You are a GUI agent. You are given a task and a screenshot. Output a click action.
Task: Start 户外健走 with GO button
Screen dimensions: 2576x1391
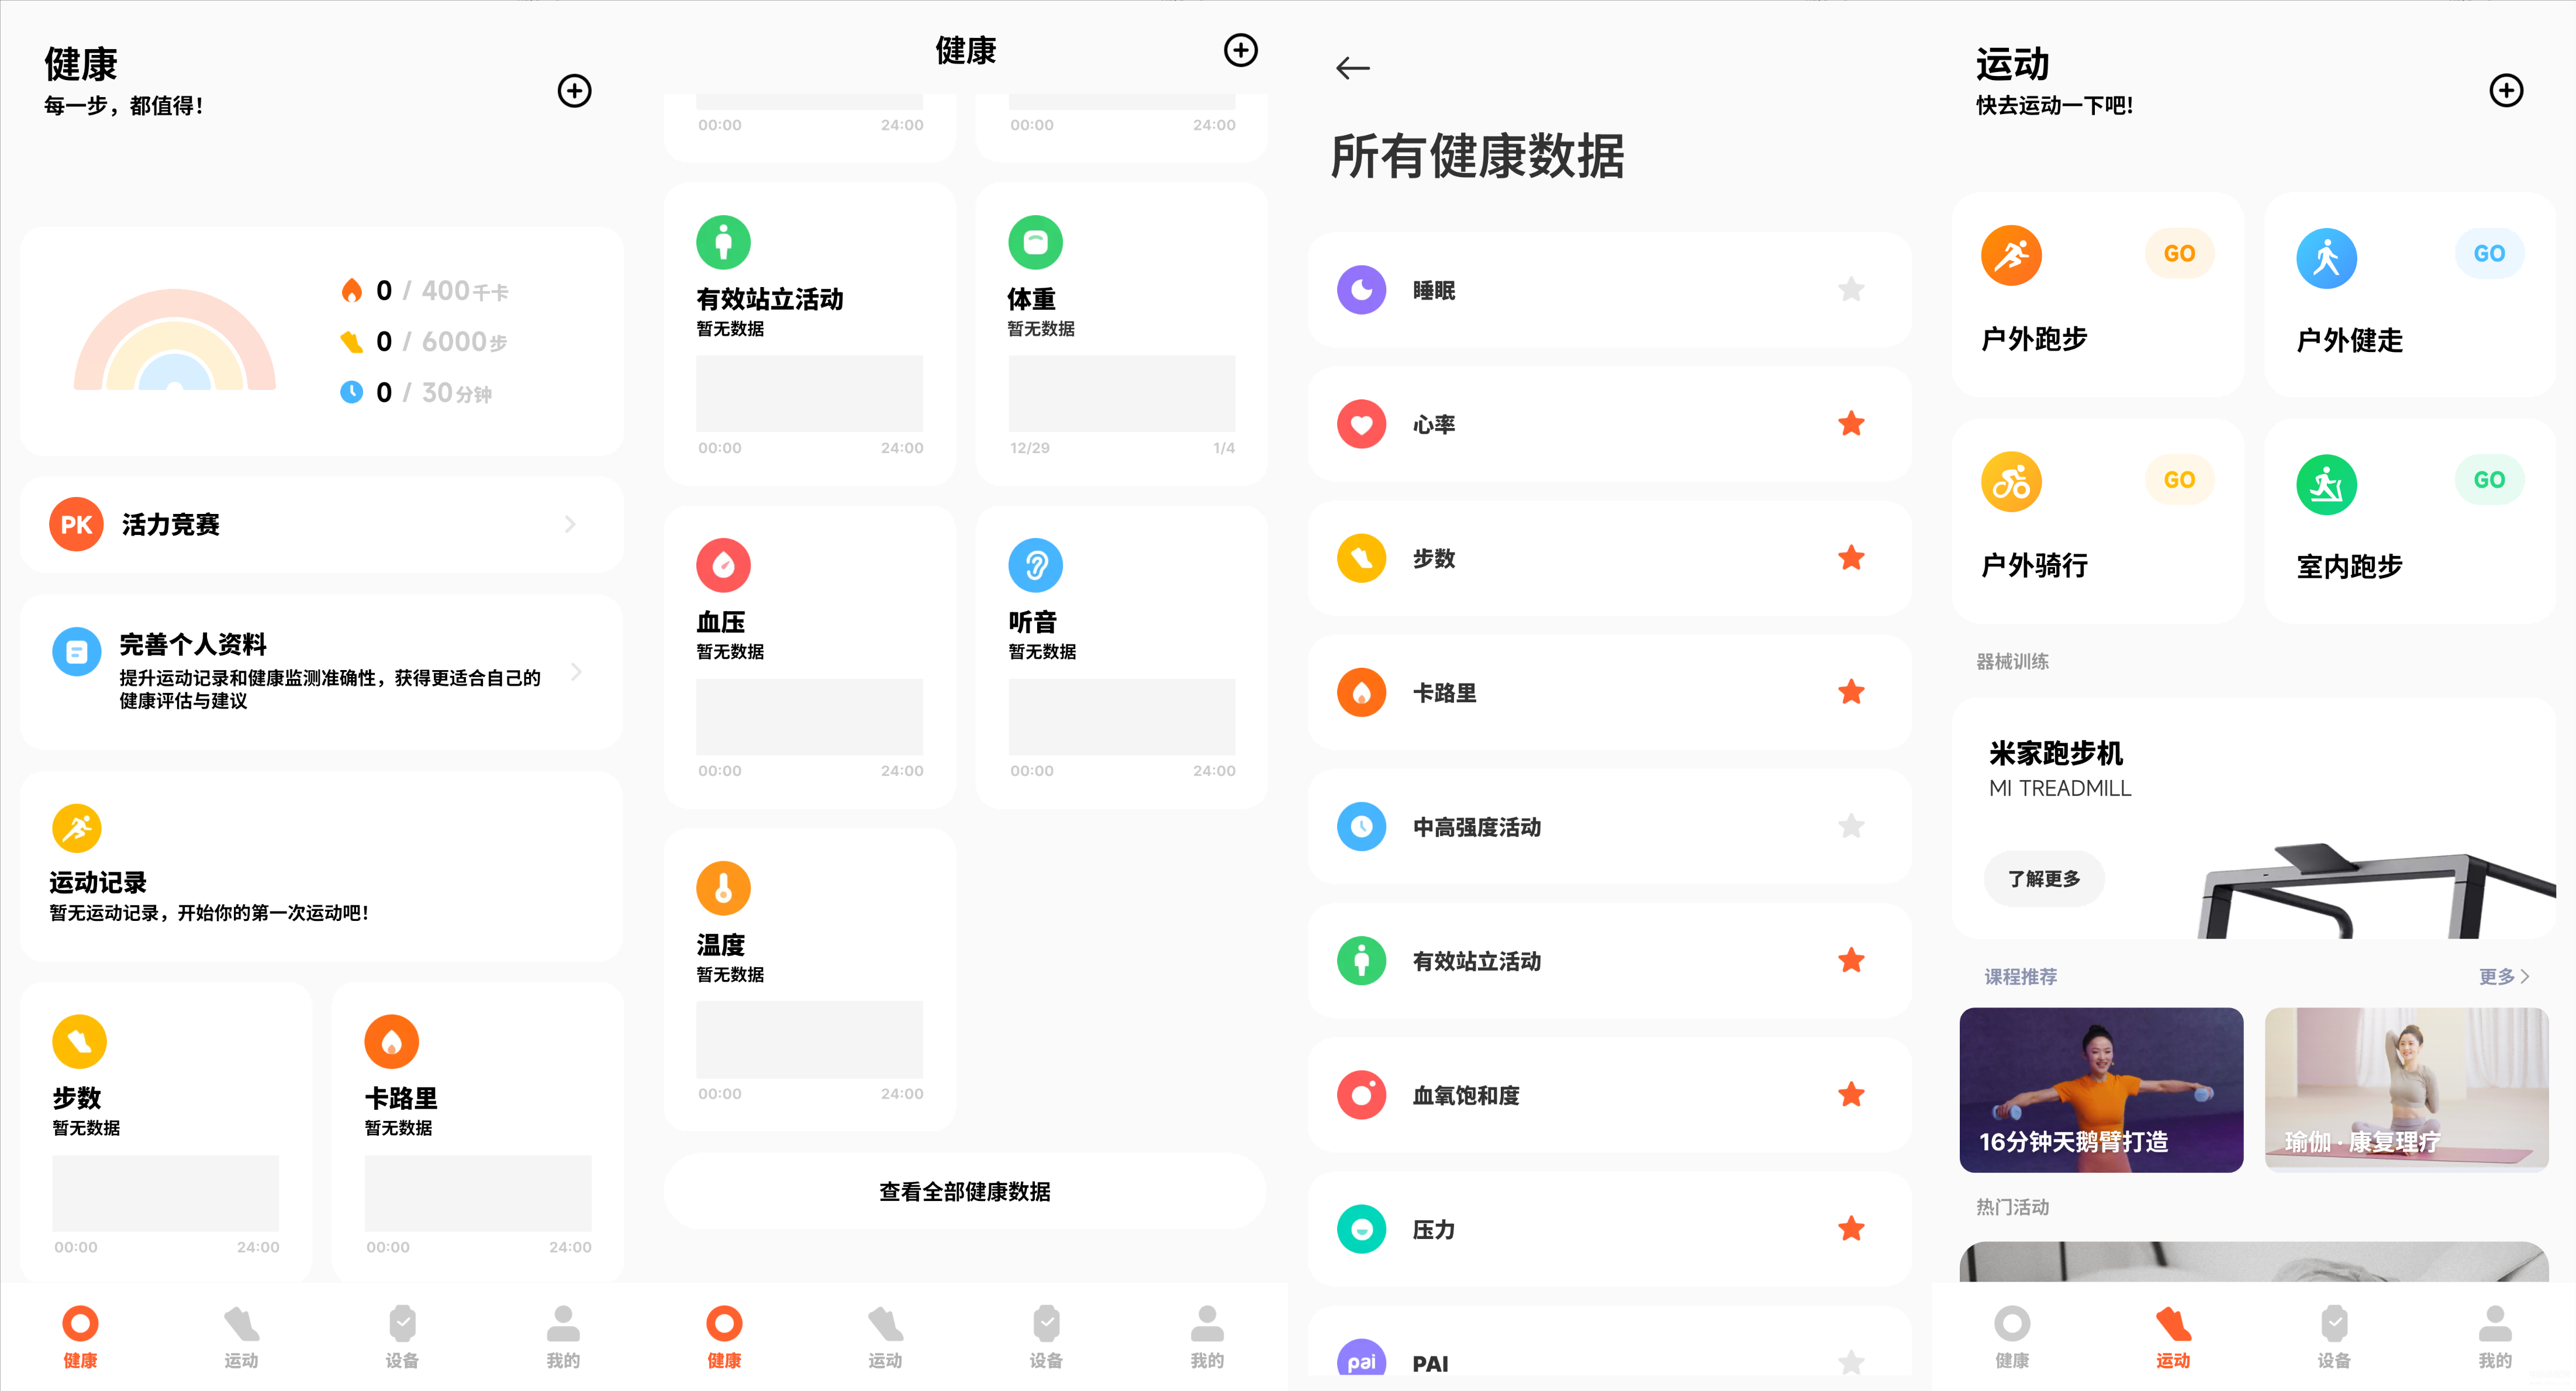click(x=2489, y=254)
